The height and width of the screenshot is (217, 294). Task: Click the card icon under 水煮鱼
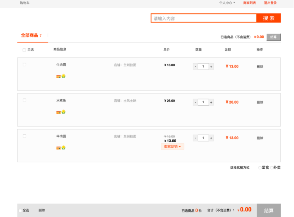[x=58, y=112]
